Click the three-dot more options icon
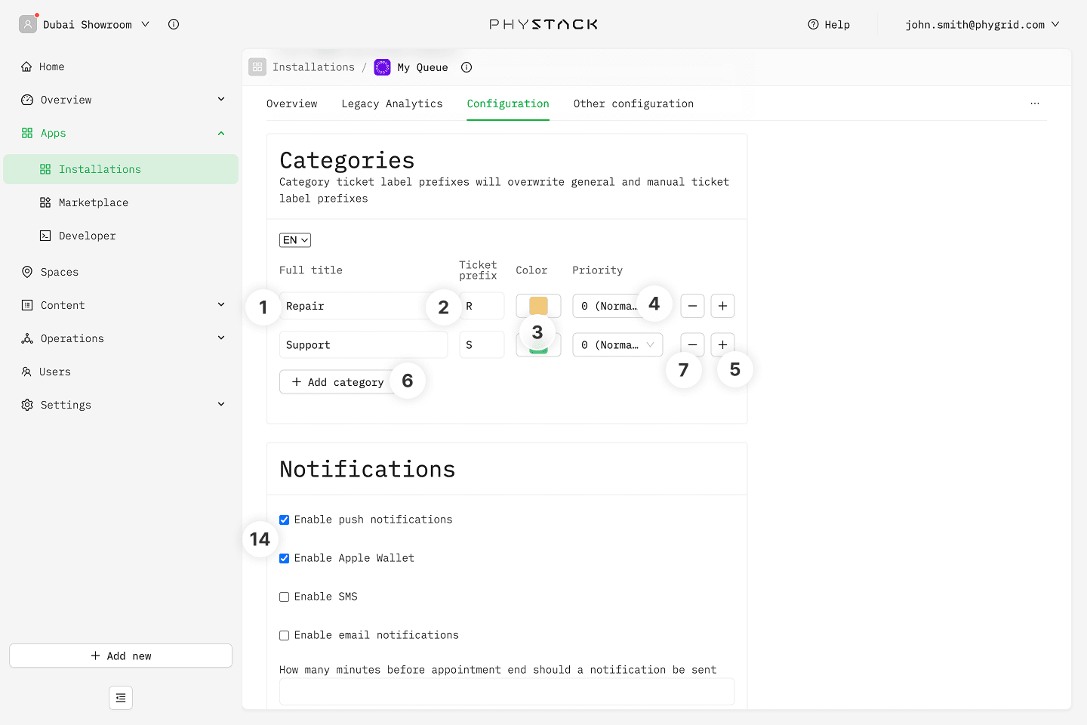Screen dimensions: 1087x725 1034,103
